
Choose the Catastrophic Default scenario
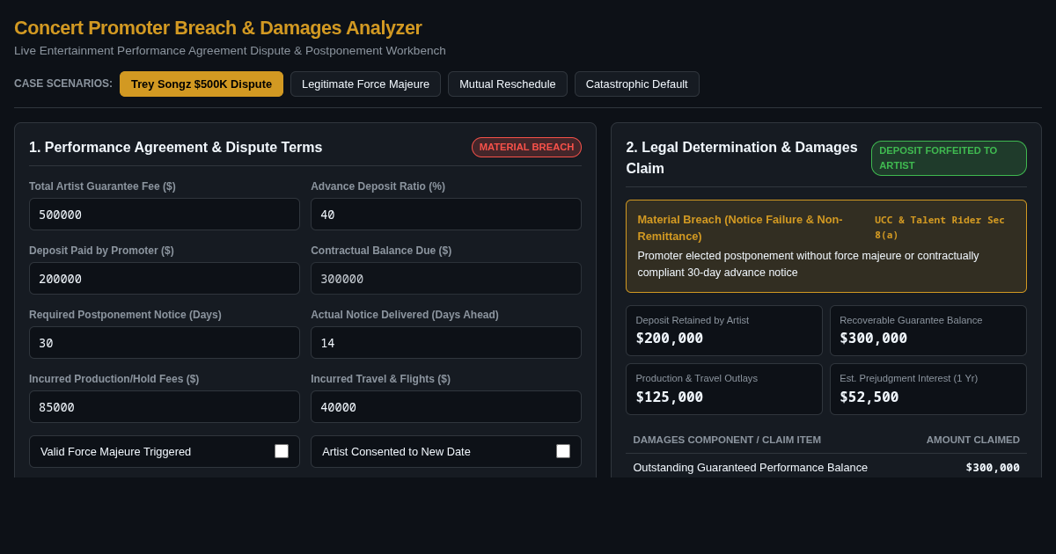pos(637,84)
